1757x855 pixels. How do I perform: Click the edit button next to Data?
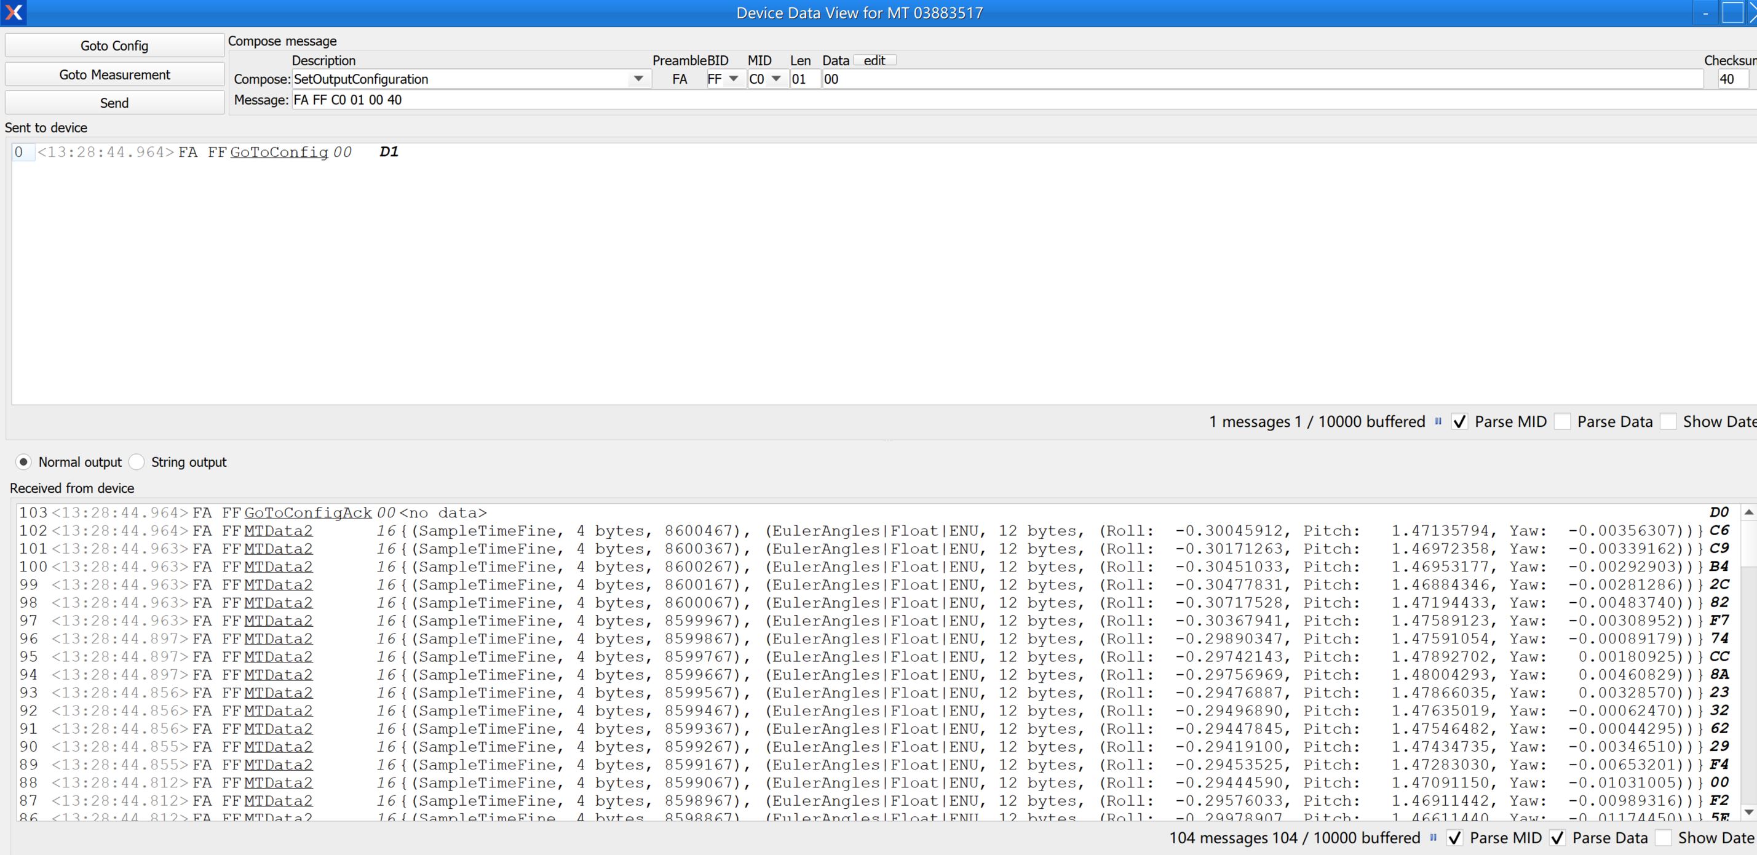pos(875,61)
